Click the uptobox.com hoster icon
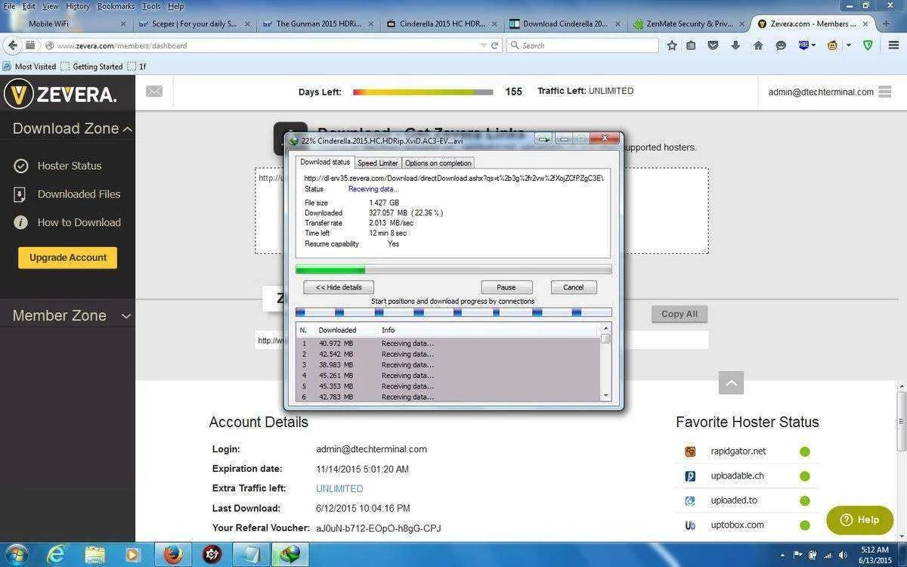907x567 pixels. tap(690, 525)
